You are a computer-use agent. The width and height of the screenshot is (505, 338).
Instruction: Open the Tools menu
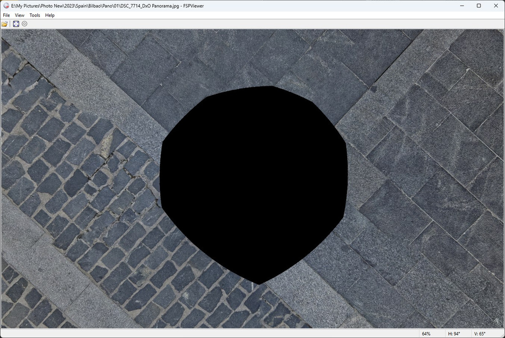[x=35, y=15]
